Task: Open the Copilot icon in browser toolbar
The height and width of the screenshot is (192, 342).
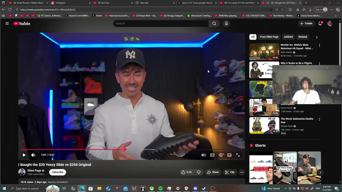Action: 338,10
